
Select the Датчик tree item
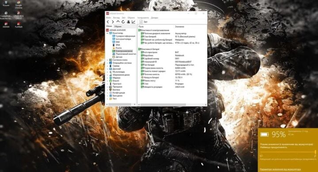117,57
